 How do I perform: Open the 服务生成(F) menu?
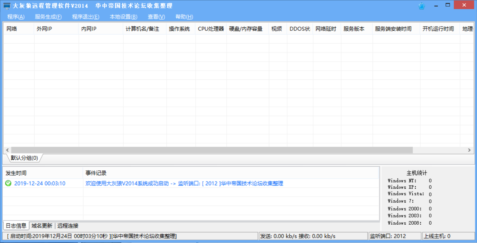(48, 17)
